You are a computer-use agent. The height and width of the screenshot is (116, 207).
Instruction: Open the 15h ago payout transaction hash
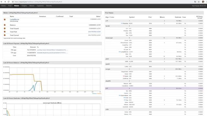(52, 50)
